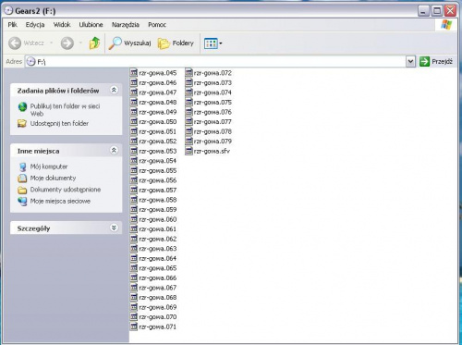
Task: Maximize the Gears2 (F:) window
Action: (437, 11)
